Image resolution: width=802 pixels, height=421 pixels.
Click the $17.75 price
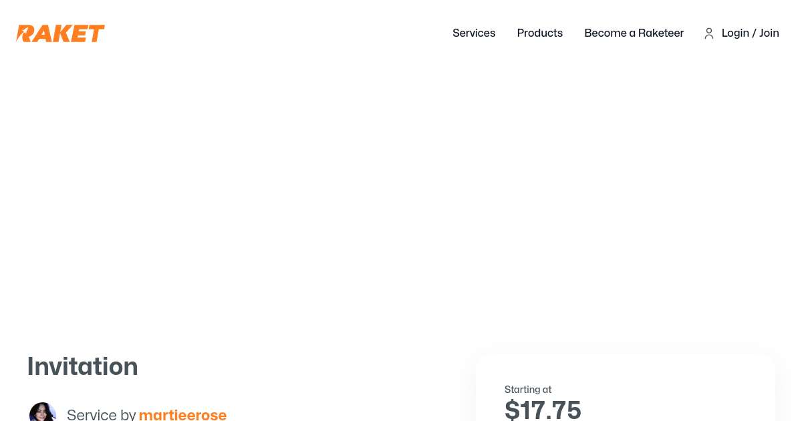point(543,410)
